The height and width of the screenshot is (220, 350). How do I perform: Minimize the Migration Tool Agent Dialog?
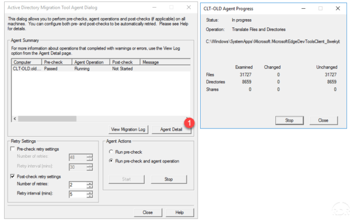click(154, 8)
